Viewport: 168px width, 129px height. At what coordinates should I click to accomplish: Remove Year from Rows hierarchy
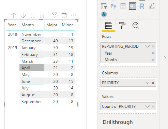[x=153, y=53]
